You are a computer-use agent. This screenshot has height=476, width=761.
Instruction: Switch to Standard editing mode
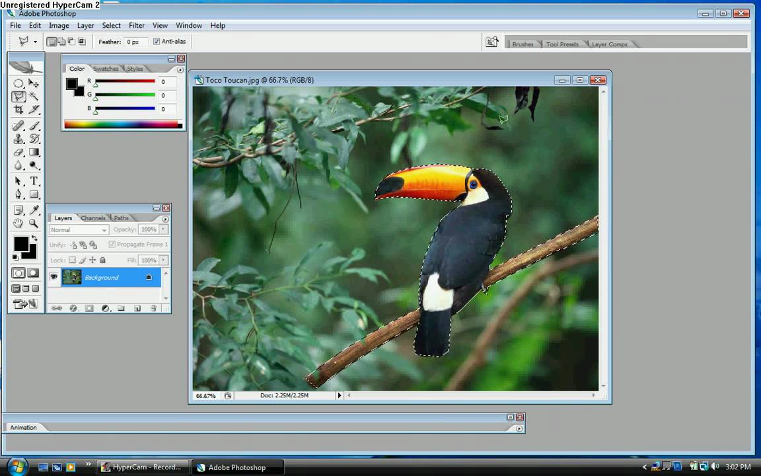coord(18,273)
